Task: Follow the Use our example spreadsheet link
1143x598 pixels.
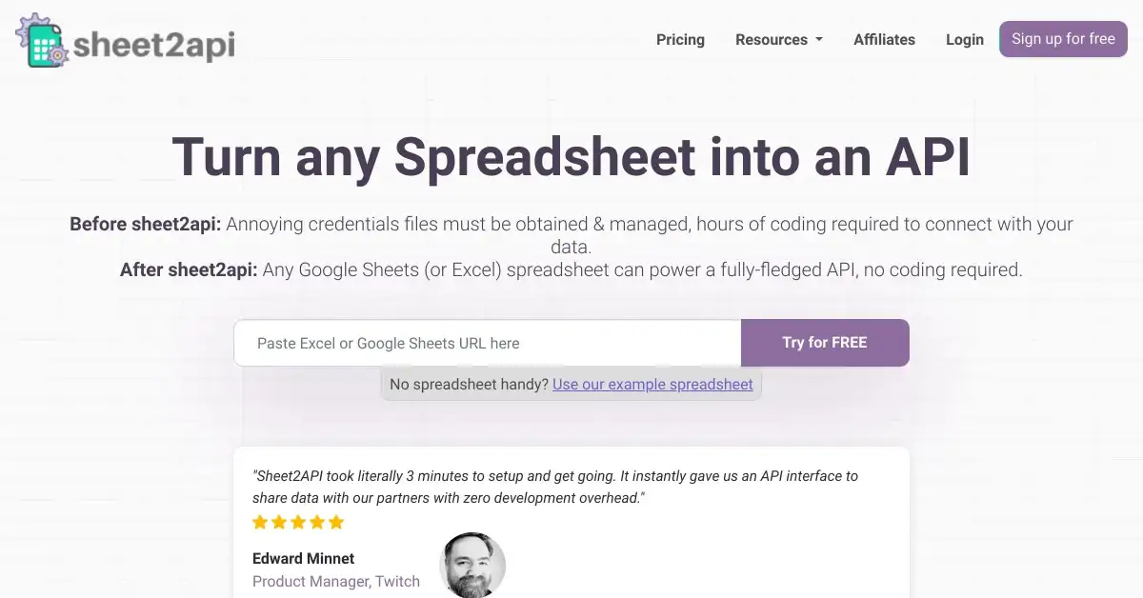Action: point(652,385)
